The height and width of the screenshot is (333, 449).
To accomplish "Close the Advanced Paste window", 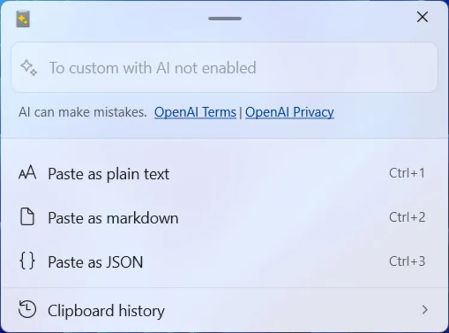I will pyautogui.click(x=423, y=17).
